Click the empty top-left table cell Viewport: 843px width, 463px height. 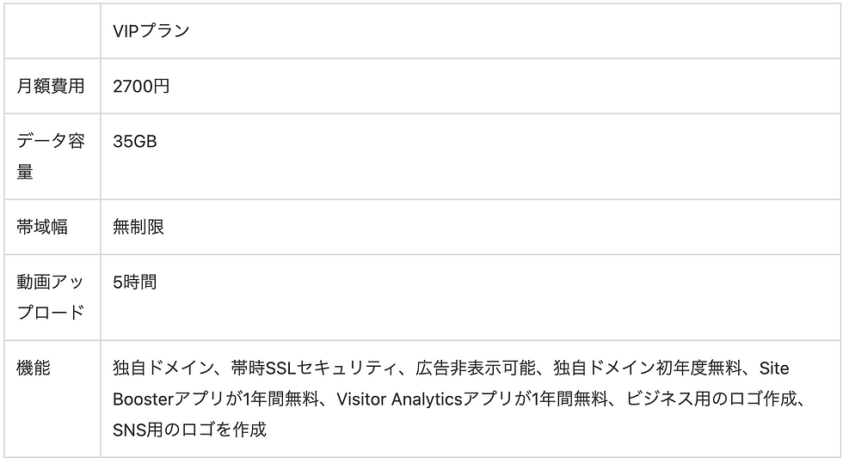(x=52, y=31)
